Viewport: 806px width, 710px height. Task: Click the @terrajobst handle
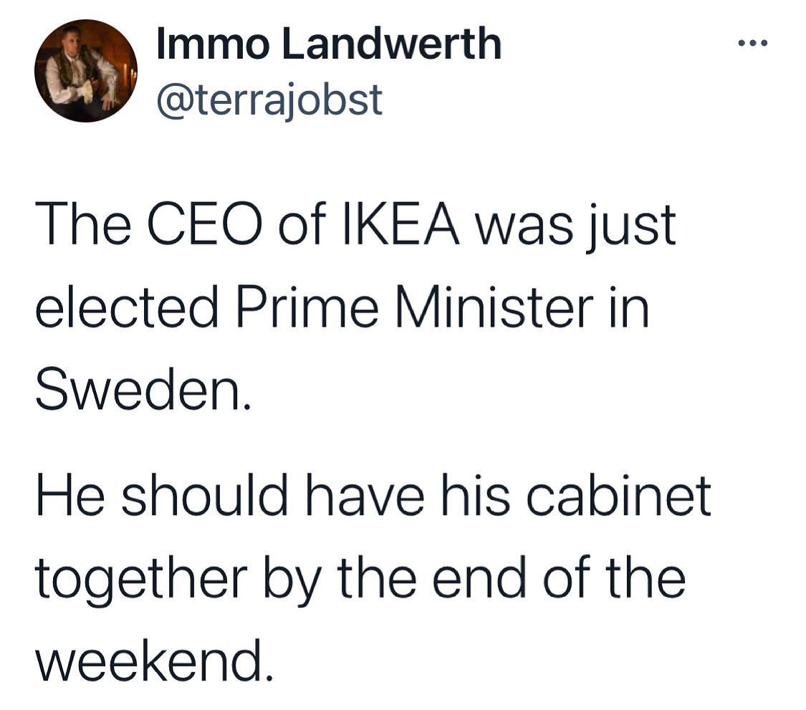(x=269, y=100)
